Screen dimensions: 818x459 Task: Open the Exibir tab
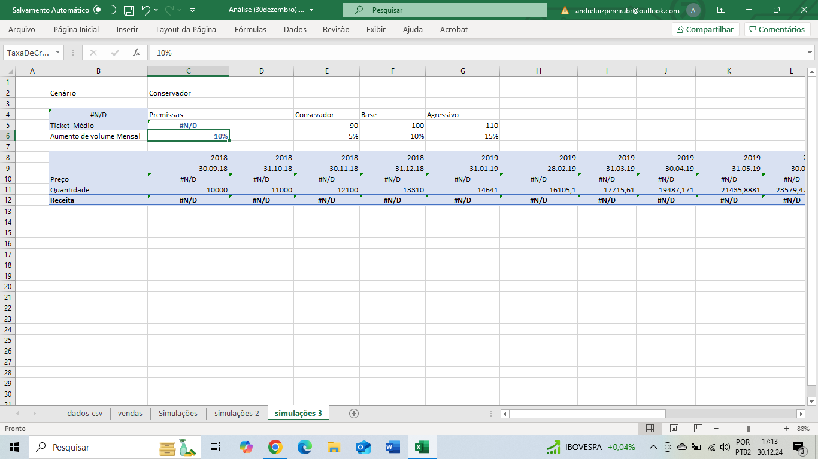376,29
